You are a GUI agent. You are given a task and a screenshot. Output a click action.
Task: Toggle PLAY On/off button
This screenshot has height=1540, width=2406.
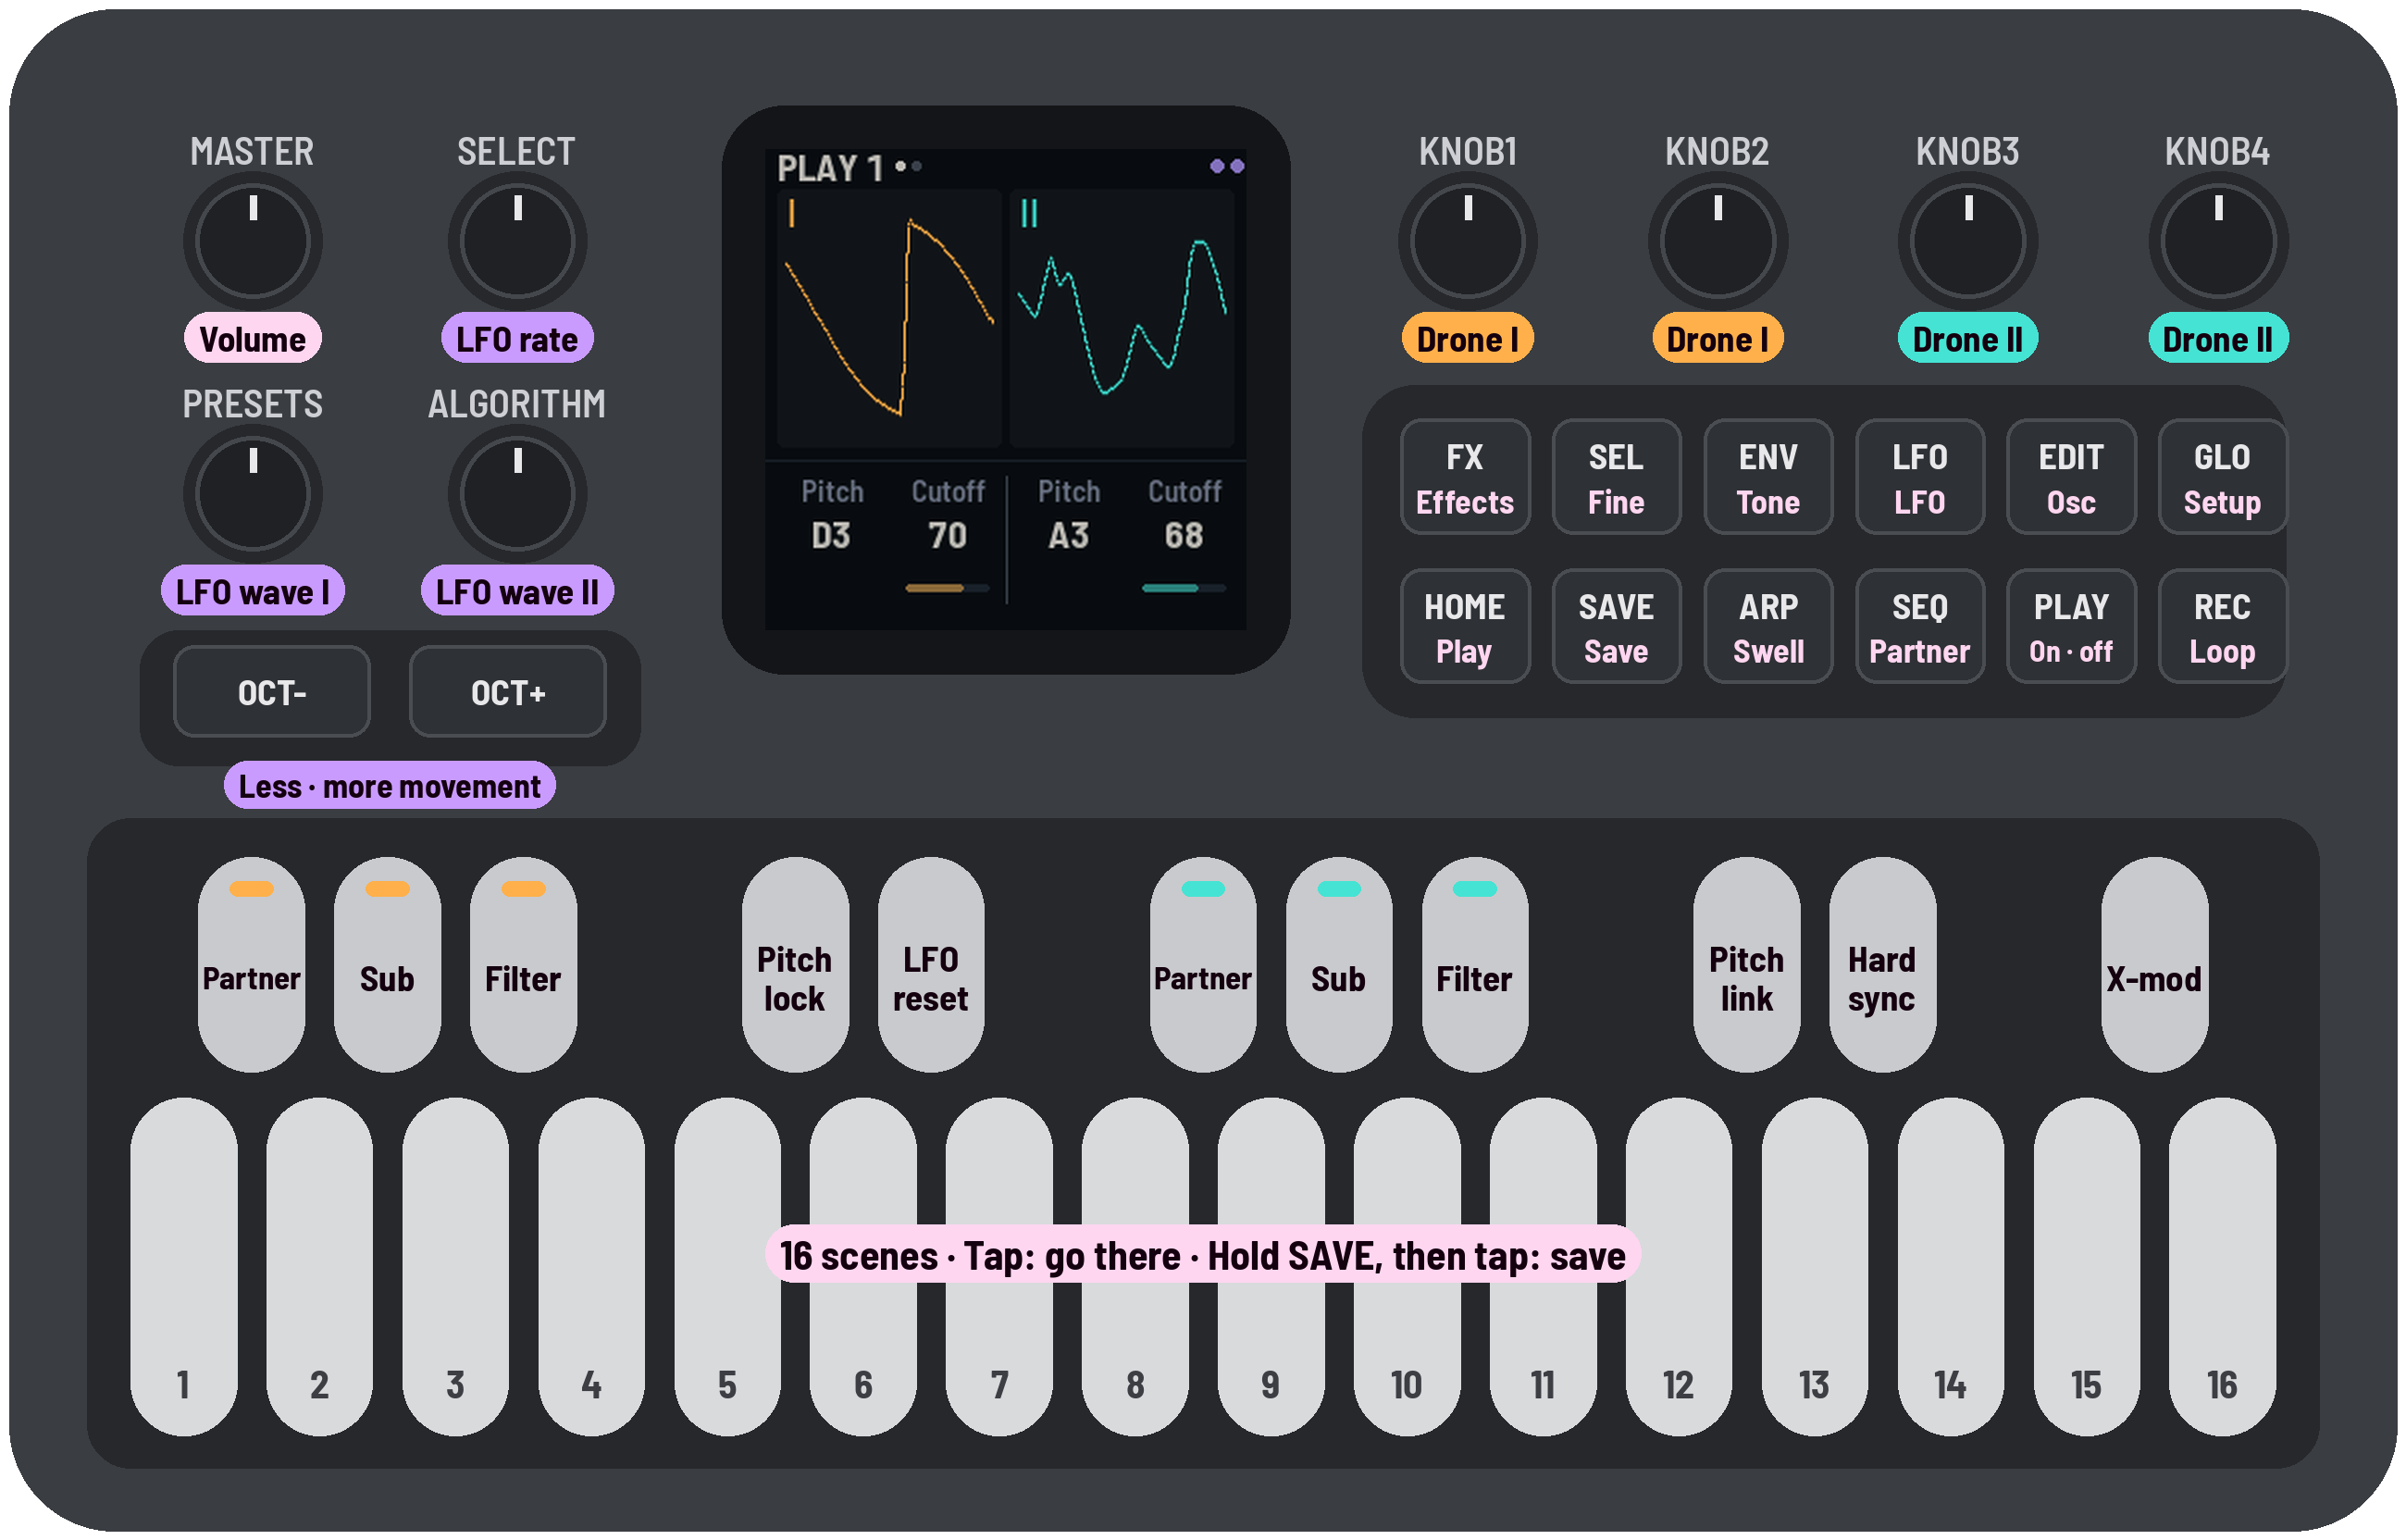click(2070, 626)
